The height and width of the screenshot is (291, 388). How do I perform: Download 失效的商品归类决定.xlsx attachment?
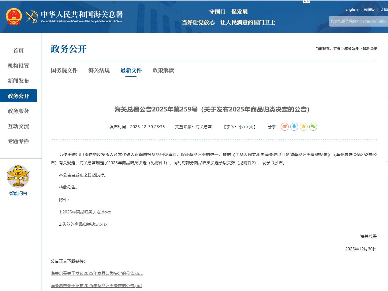coord(85,224)
